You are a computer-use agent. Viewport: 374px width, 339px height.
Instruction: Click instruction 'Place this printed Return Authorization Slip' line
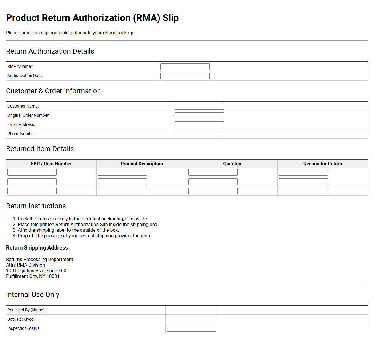tap(88, 225)
